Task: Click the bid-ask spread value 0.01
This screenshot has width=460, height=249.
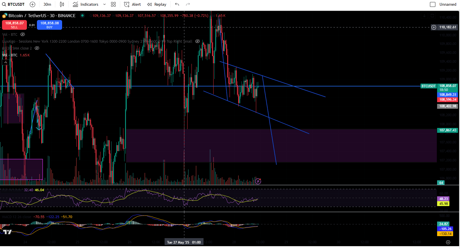Action: 32,25
